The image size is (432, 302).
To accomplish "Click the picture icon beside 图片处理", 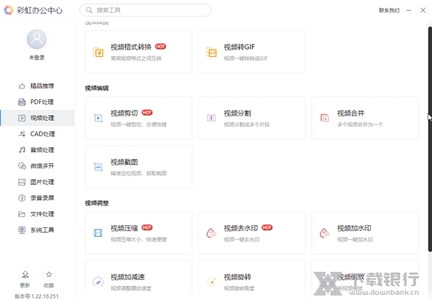I will coord(22,182).
